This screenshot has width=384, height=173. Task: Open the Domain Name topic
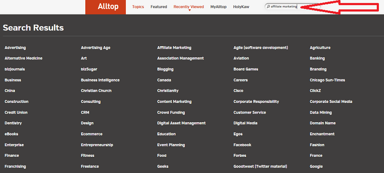coord(323,123)
